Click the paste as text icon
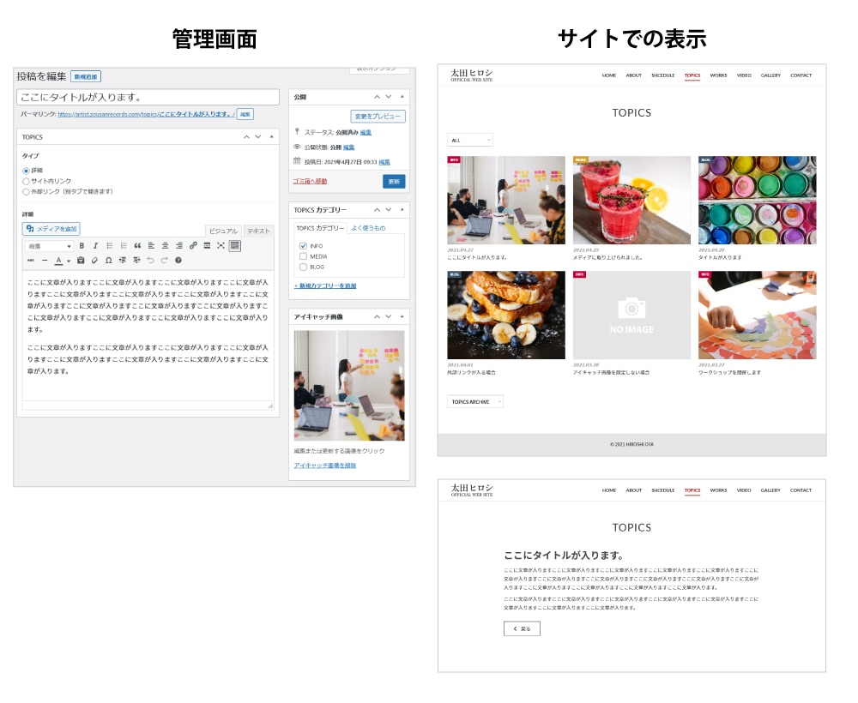This screenshot has height=703, width=858. (81, 261)
